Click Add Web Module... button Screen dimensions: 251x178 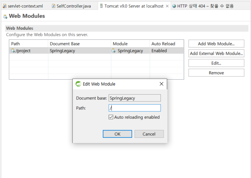point(216,44)
